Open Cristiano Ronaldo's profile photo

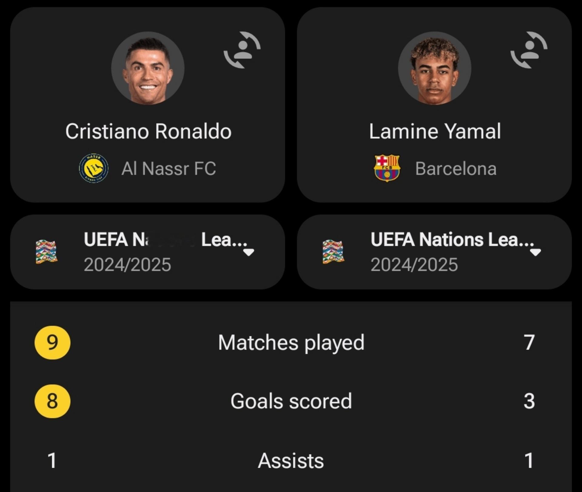click(x=148, y=68)
